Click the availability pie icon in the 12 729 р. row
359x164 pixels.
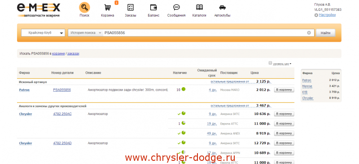click(x=184, y=142)
